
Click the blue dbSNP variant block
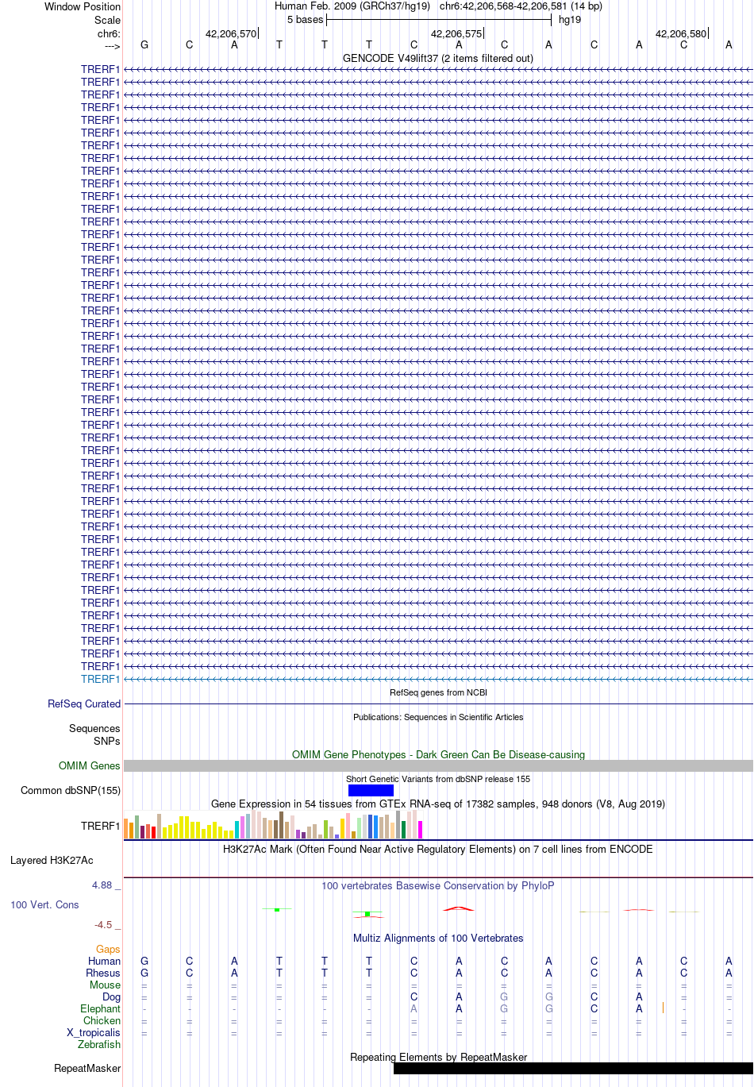point(371,790)
